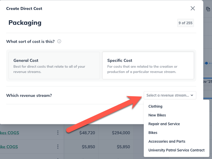
Task: Choose Accessories and Parts revenue stream
Action: (x=167, y=141)
